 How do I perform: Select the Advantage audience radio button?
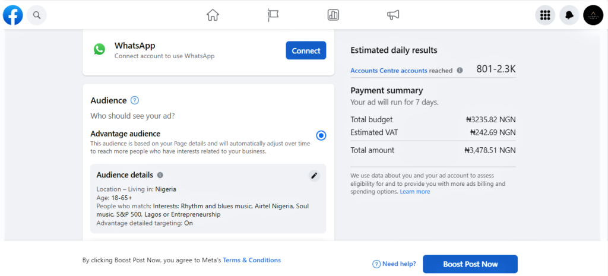pos(321,136)
